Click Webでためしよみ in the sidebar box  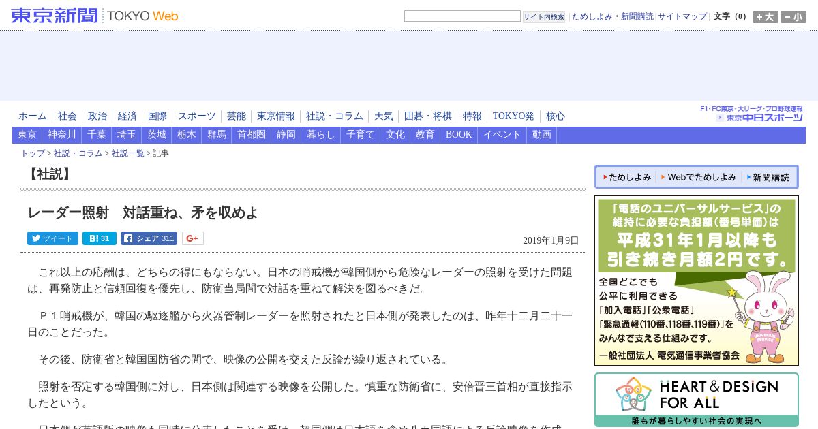coord(699,177)
